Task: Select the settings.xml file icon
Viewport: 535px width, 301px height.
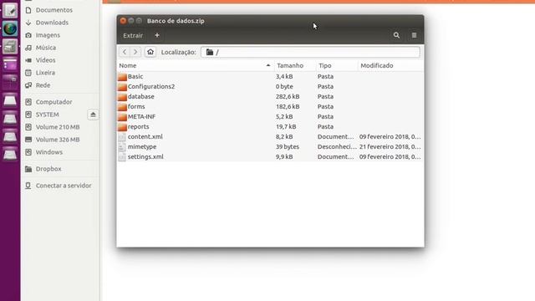Action: (x=122, y=157)
